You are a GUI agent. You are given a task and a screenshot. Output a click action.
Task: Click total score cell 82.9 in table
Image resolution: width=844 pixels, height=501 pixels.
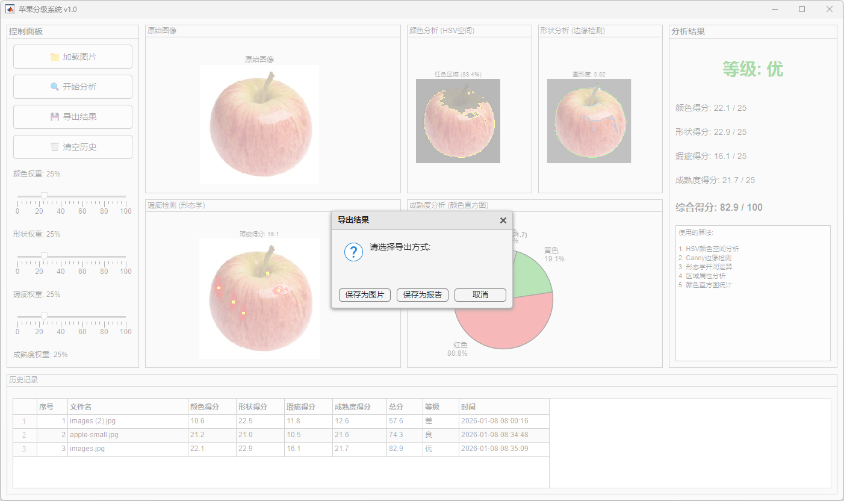(x=405, y=449)
